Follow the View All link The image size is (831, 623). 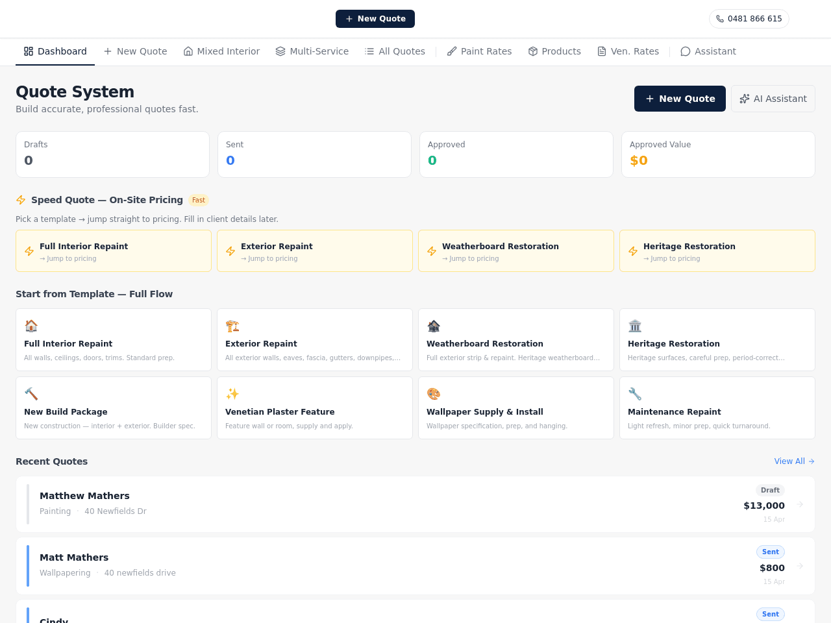794,461
